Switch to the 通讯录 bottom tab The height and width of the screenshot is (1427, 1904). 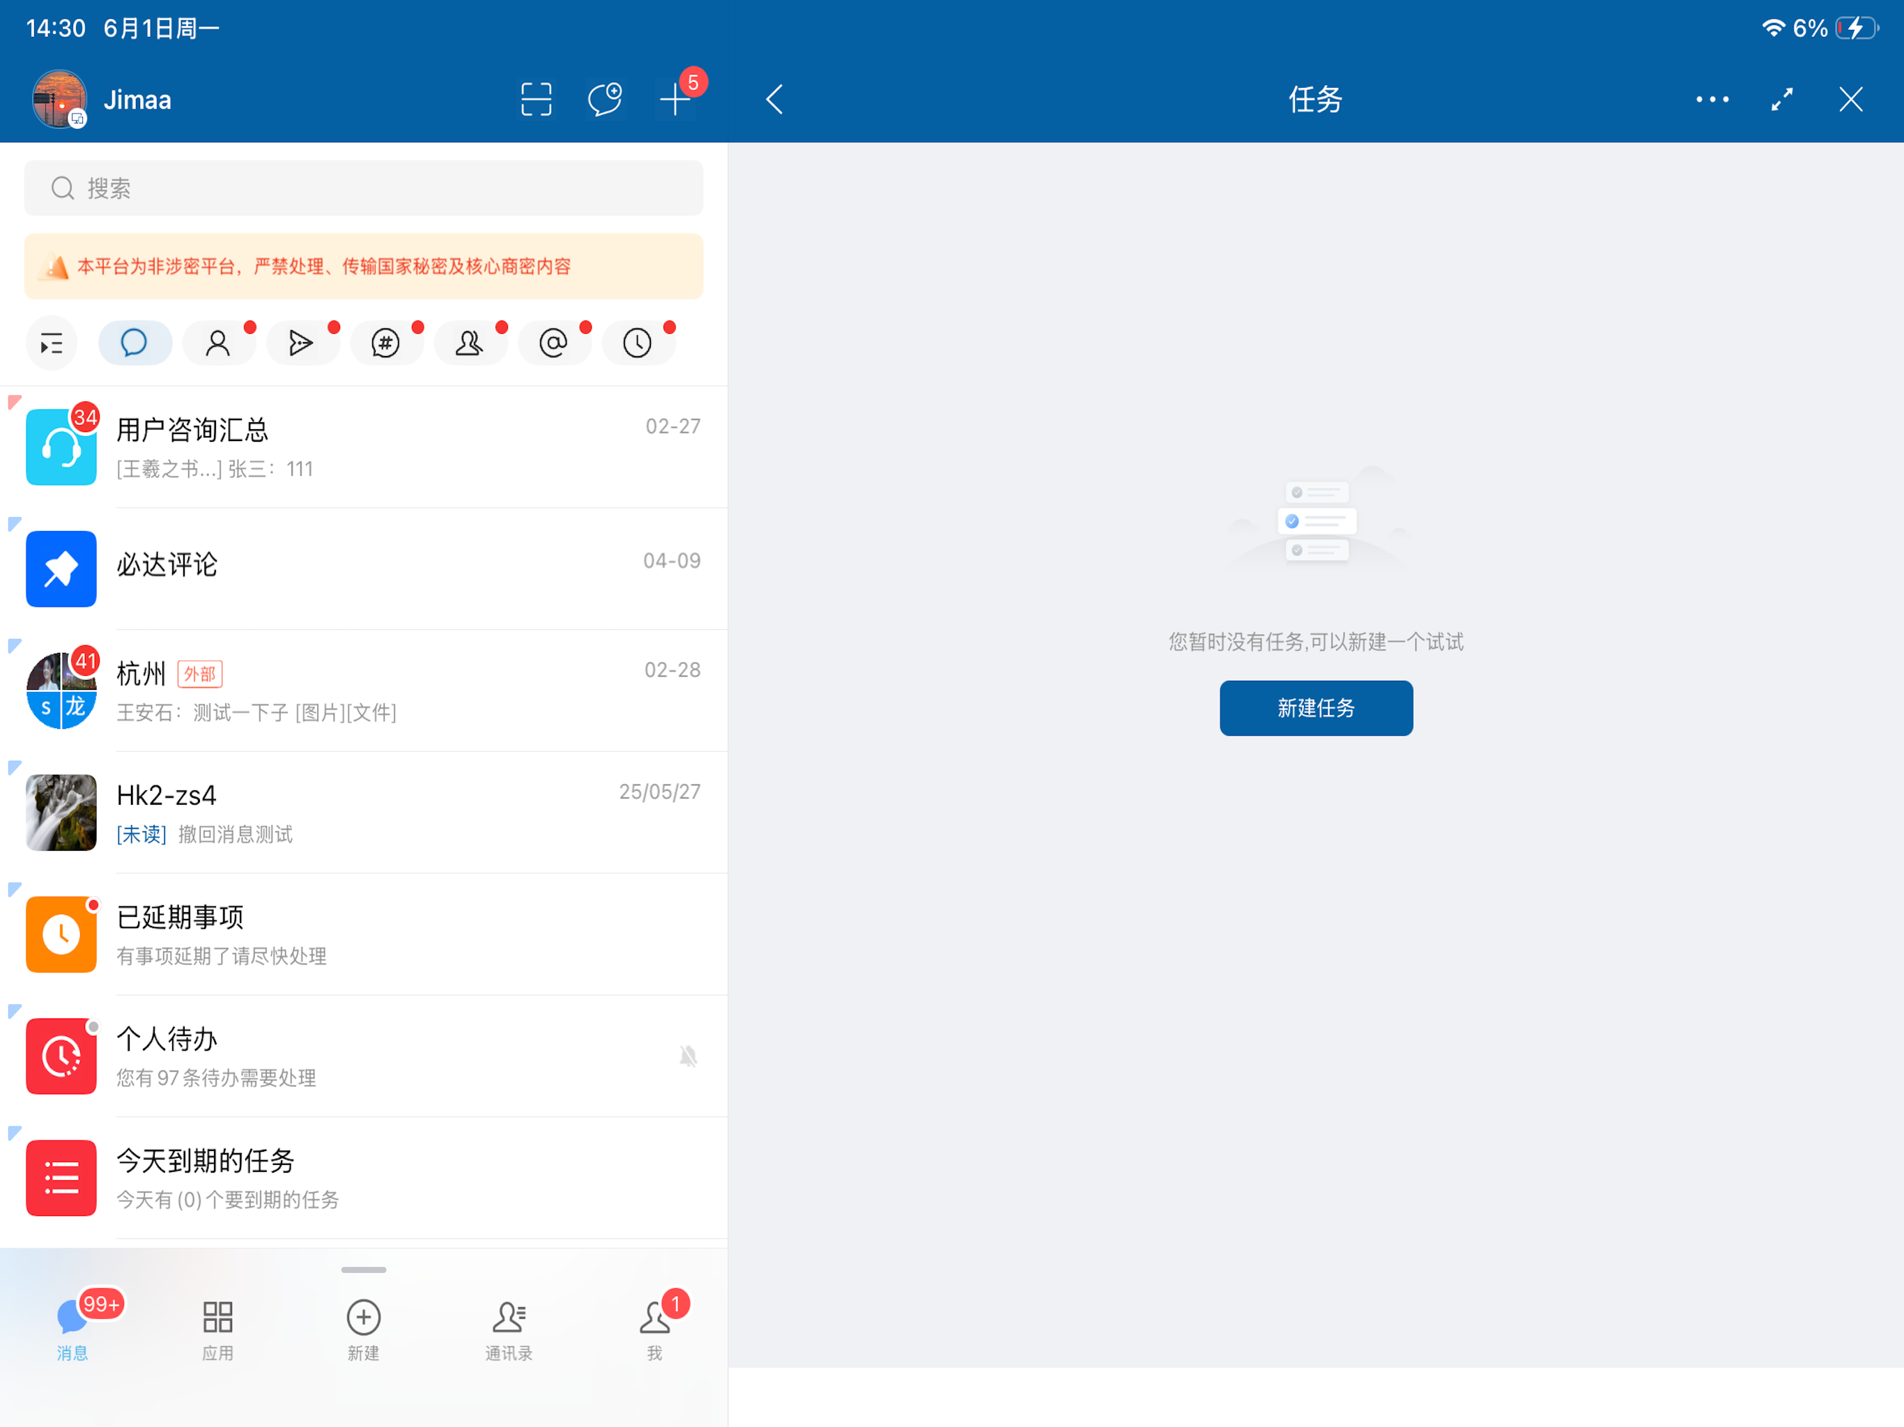509,1329
